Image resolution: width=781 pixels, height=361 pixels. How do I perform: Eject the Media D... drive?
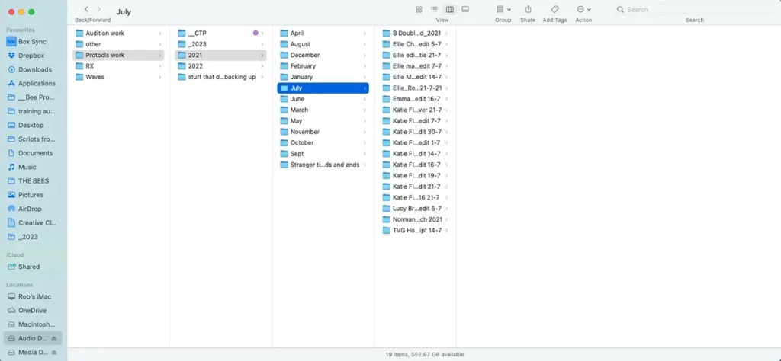tap(56, 353)
